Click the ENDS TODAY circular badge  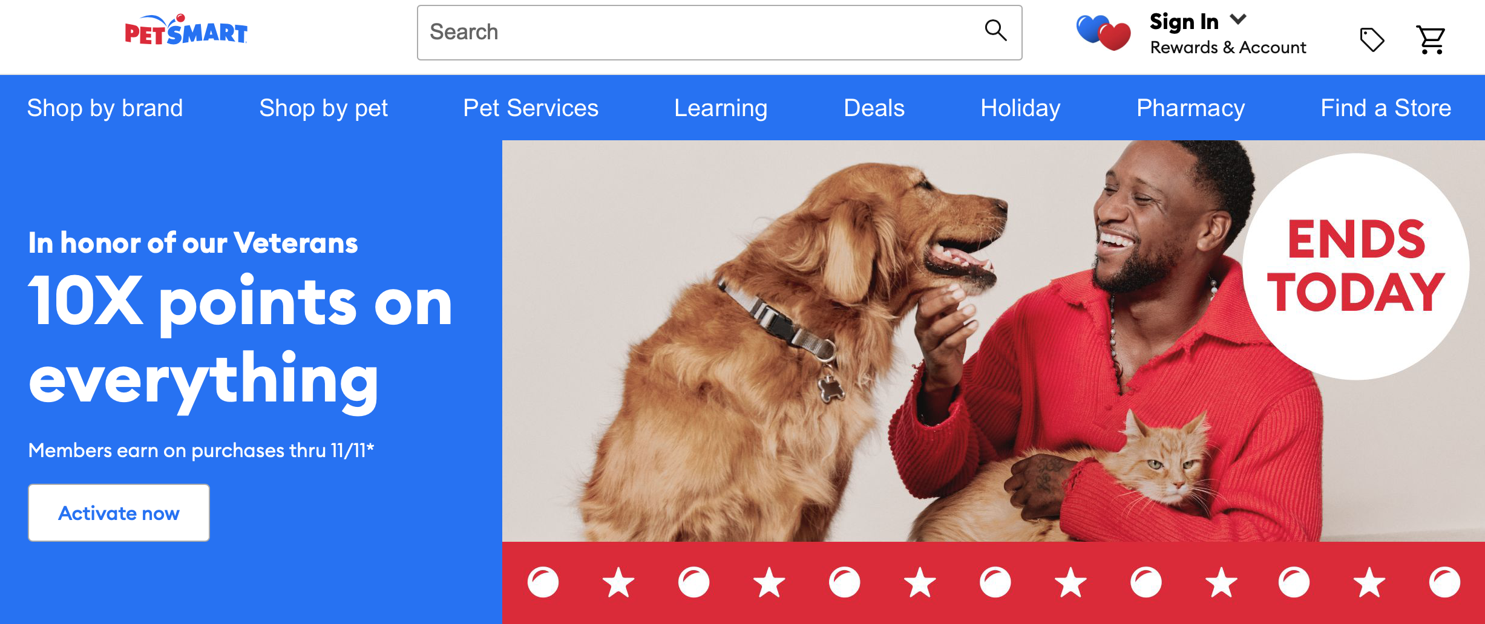point(1356,267)
